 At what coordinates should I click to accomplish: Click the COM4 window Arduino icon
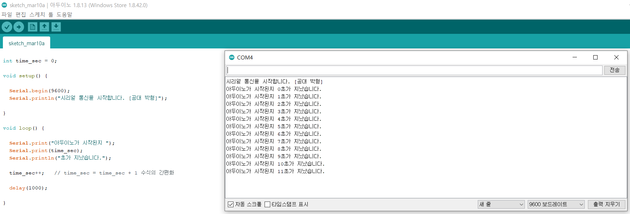click(x=232, y=57)
